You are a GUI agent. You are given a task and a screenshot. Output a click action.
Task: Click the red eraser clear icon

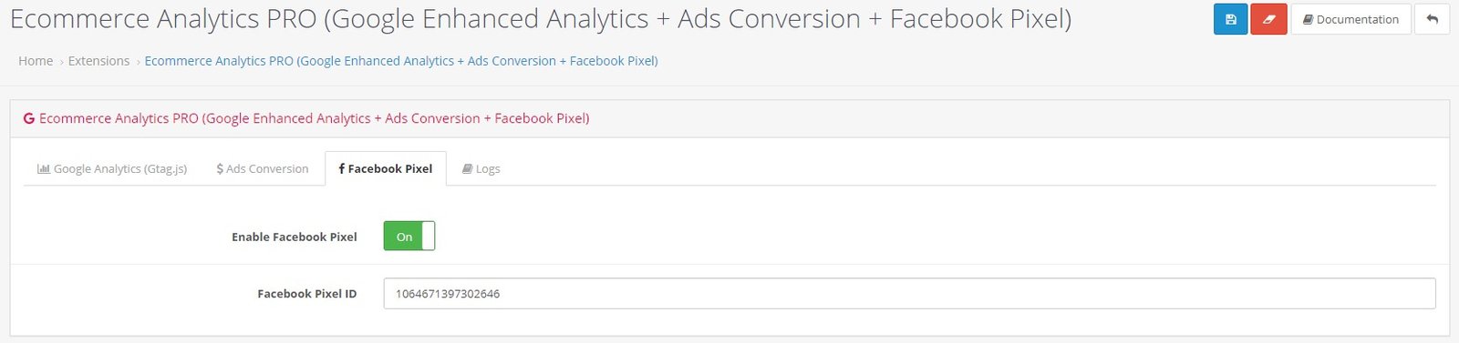pos(1268,19)
